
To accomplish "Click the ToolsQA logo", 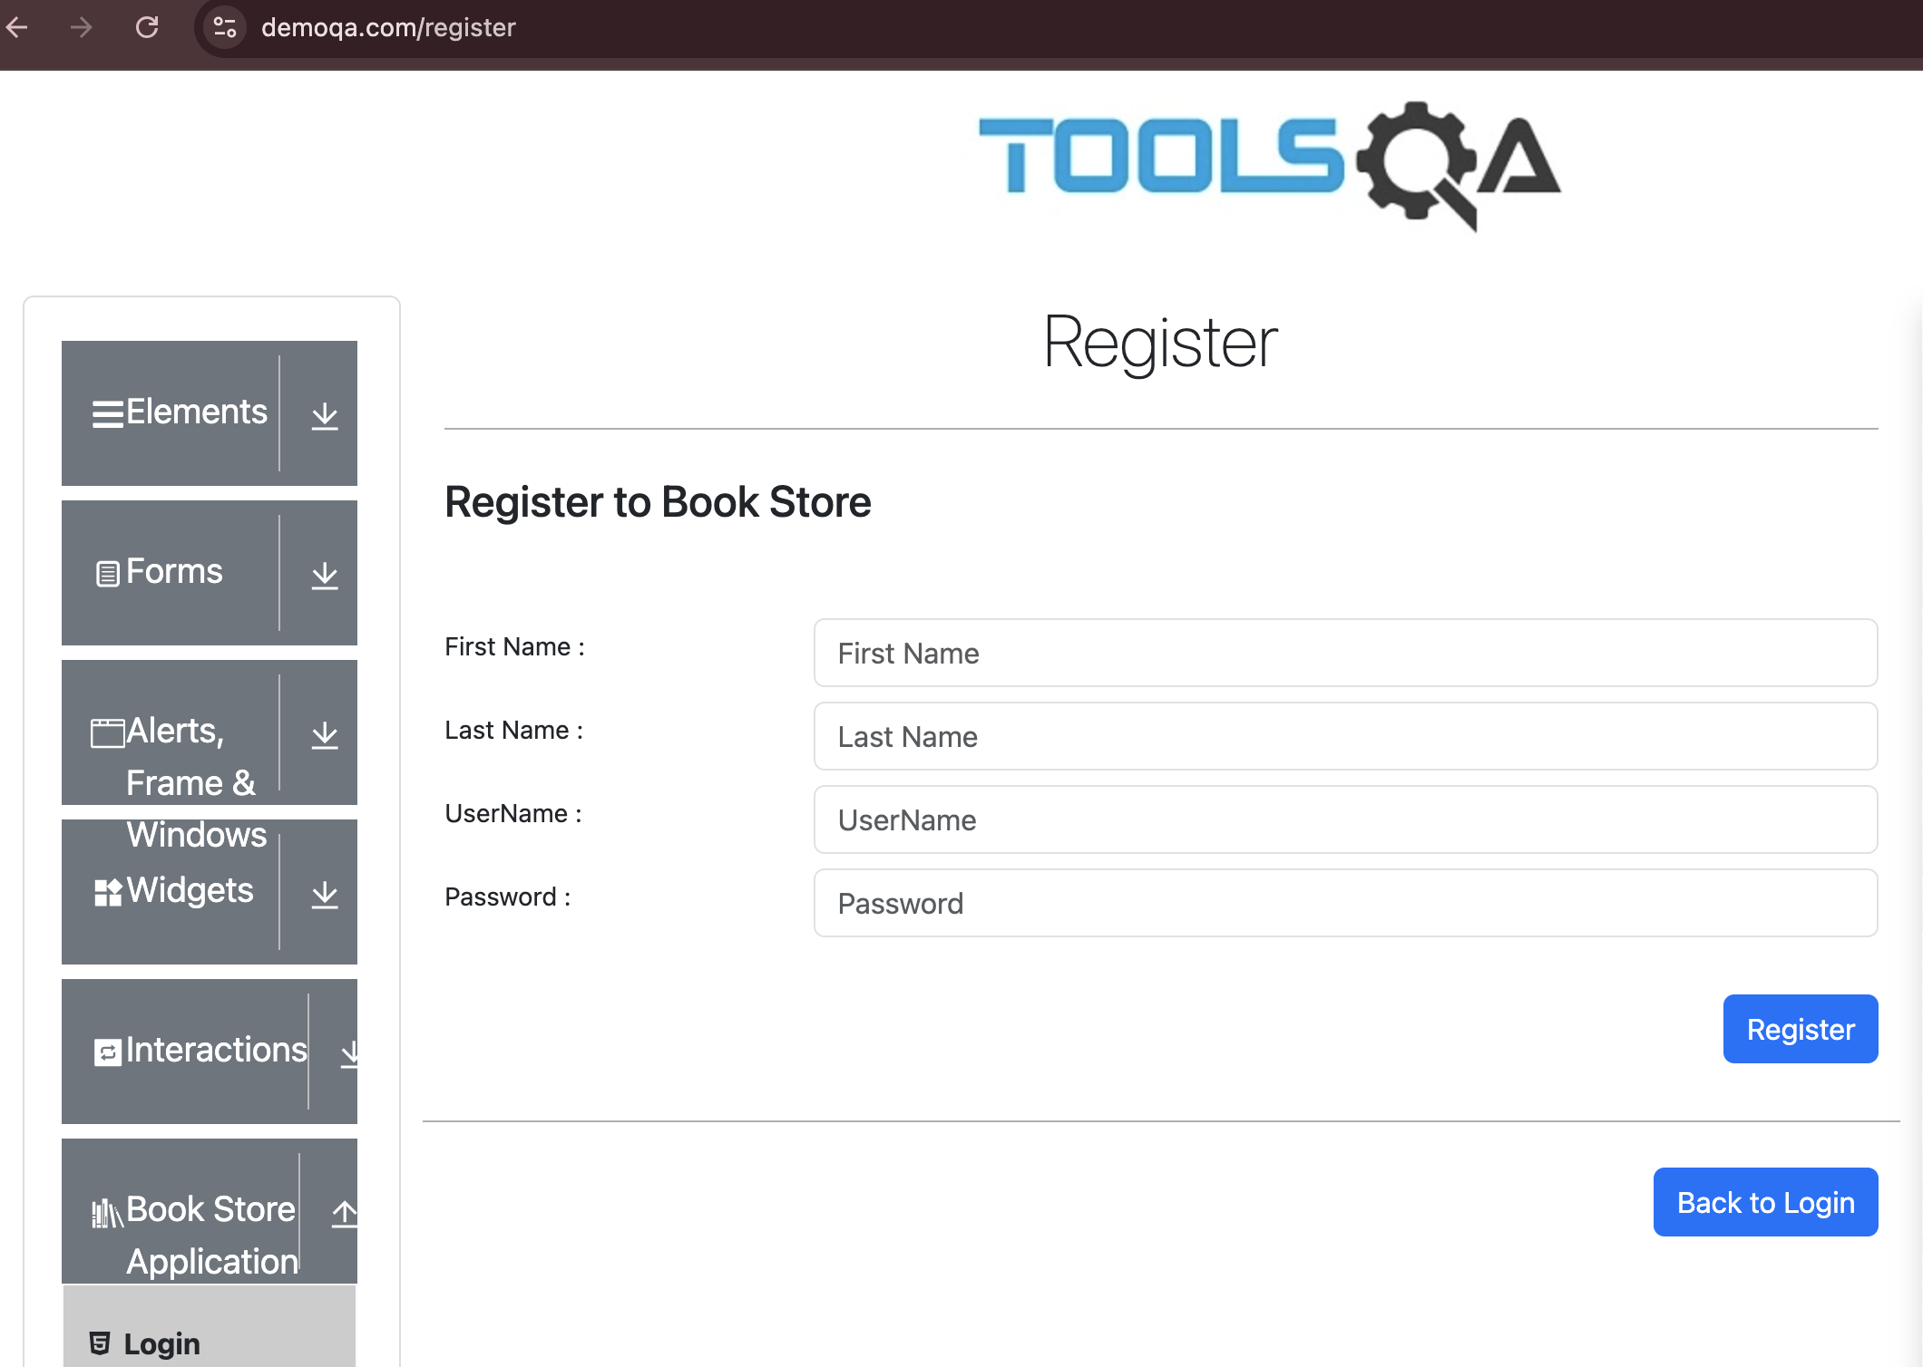I will tap(1270, 166).
